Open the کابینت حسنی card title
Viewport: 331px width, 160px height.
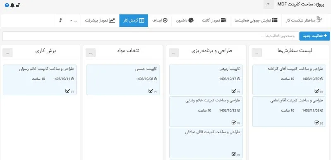[146, 69]
